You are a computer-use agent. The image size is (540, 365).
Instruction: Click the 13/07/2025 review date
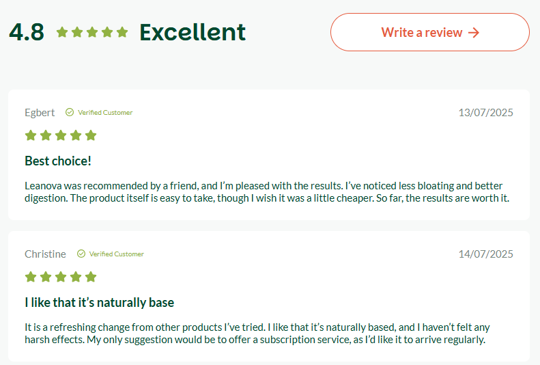tap(485, 113)
